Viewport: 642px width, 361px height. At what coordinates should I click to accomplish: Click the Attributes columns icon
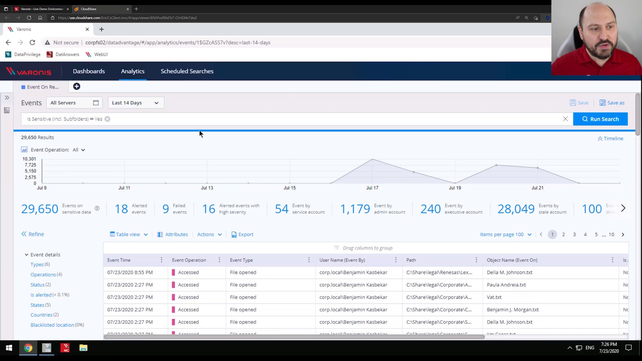click(x=160, y=234)
